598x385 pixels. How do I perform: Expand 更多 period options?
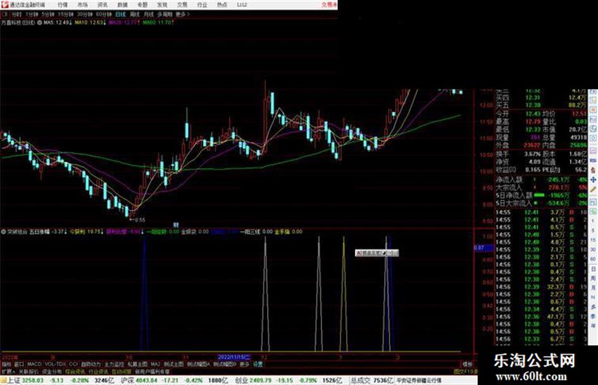click(x=182, y=15)
